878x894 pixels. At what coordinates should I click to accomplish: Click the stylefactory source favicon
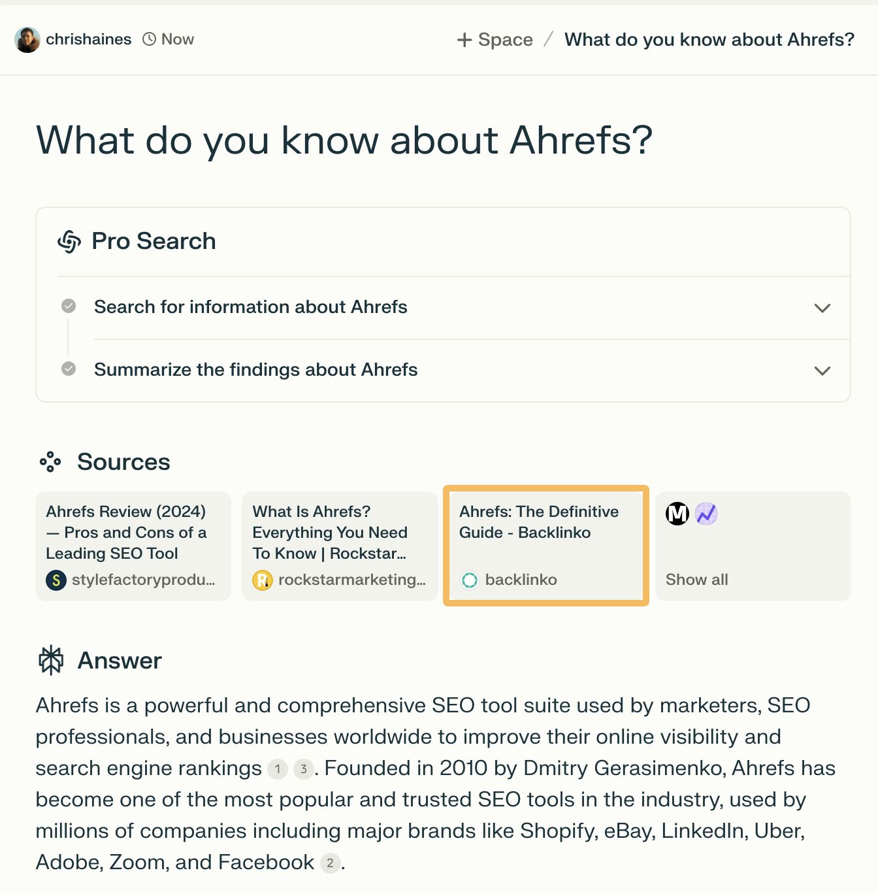click(56, 579)
